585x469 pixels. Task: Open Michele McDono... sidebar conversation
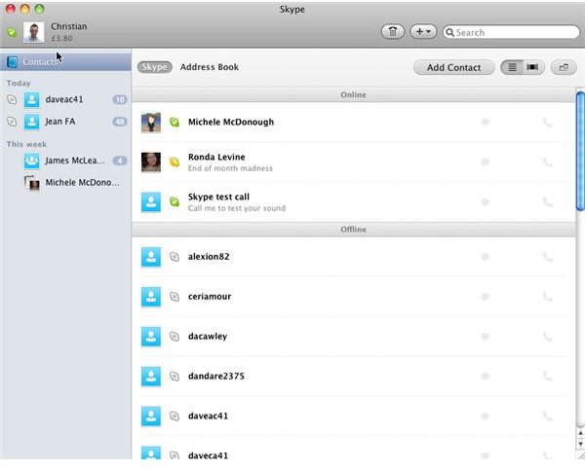(x=65, y=183)
